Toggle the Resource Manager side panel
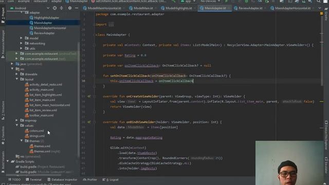The width and height of the screenshot is (329, 185). (x=3, y=44)
